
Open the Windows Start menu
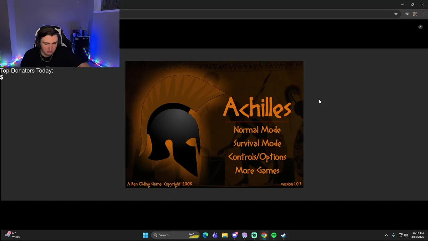[x=145, y=235]
